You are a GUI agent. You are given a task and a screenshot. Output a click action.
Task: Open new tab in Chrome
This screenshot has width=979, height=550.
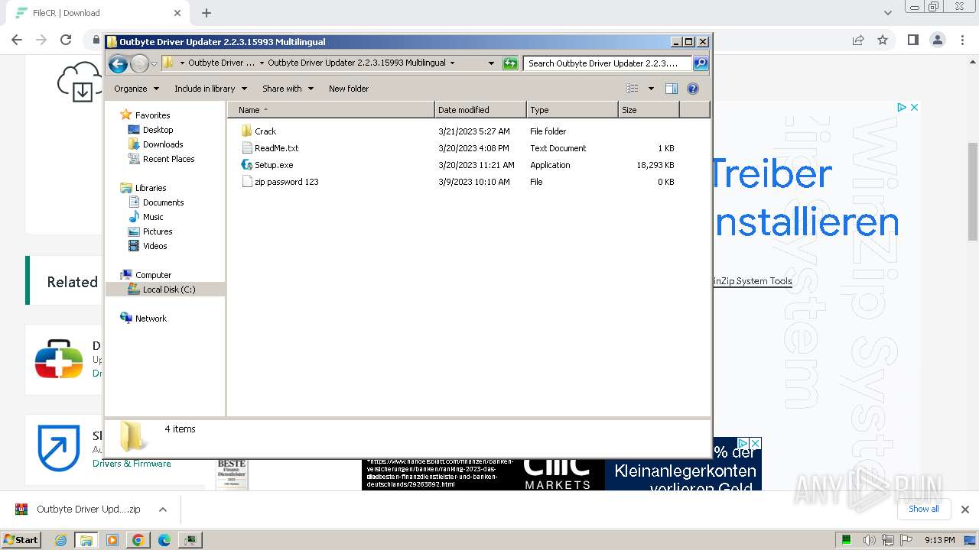(207, 13)
